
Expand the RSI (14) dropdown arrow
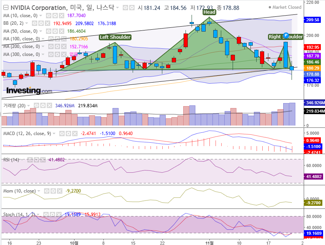click(22, 160)
